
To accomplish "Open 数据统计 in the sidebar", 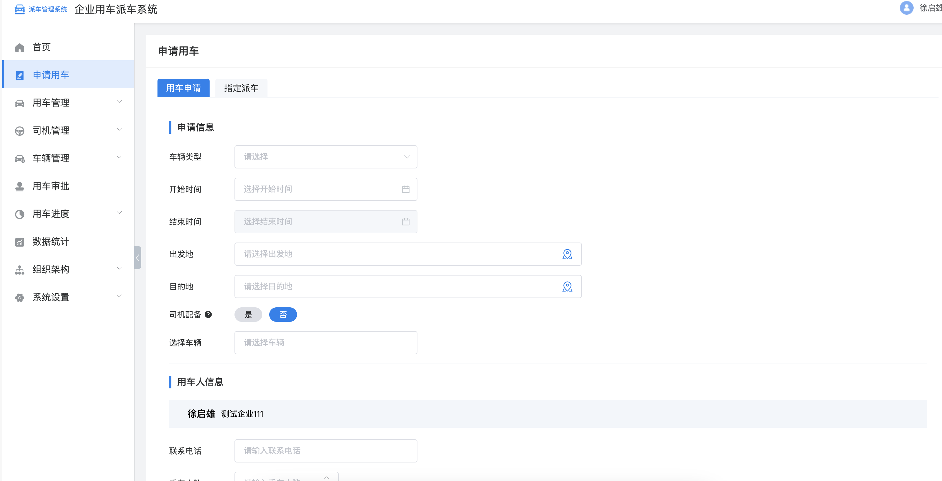I will tap(68, 242).
